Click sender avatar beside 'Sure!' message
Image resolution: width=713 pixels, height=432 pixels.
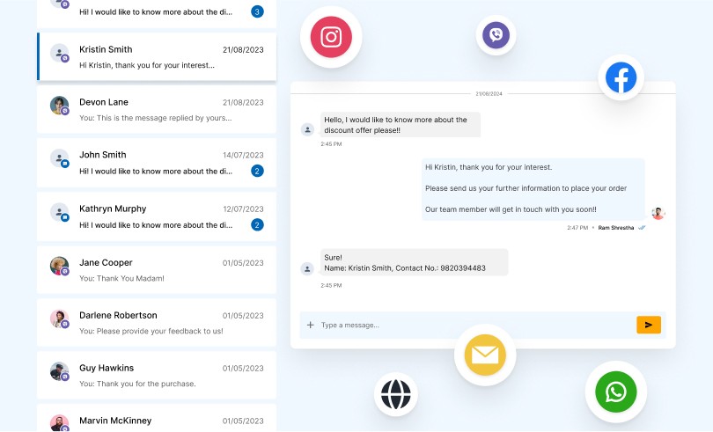pyautogui.click(x=307, y=268)
